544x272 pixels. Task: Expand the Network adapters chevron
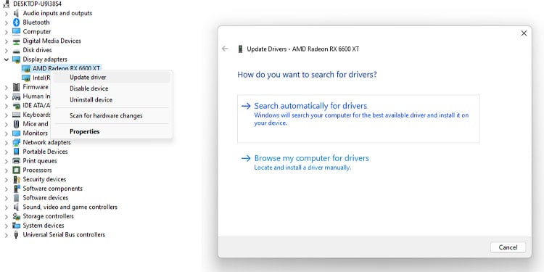coord(7,143)
